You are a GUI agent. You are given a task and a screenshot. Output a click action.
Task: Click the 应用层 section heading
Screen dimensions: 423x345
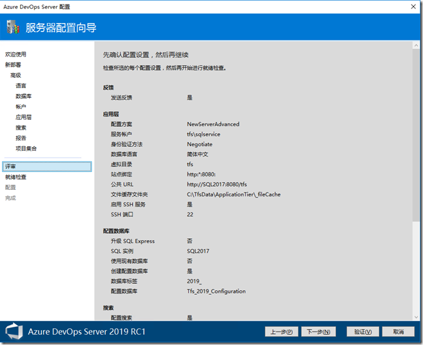tap(111, 114)
